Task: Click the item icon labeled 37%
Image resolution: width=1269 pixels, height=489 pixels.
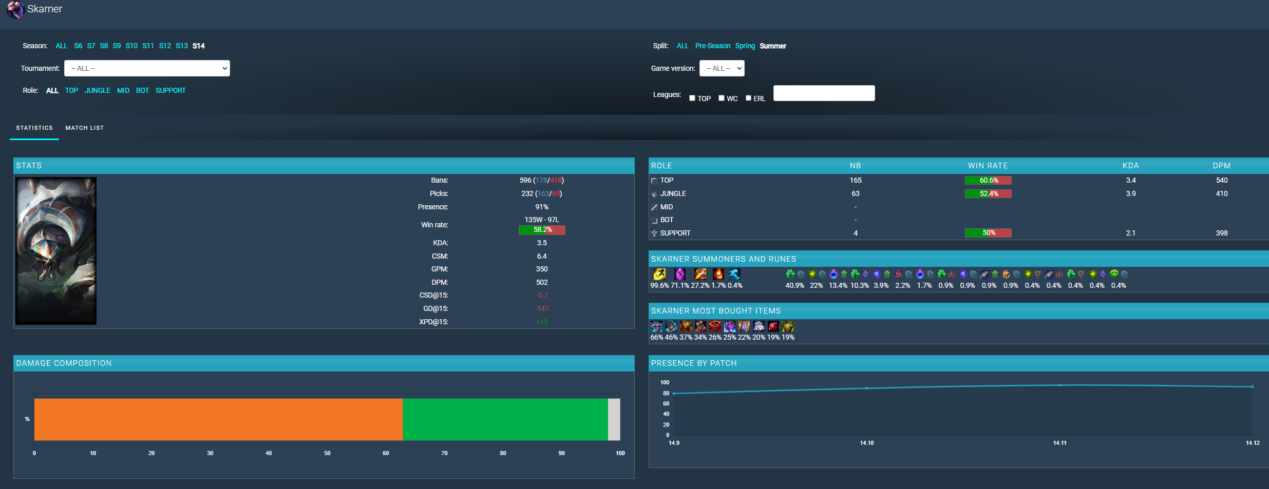Action: [686, 326]
